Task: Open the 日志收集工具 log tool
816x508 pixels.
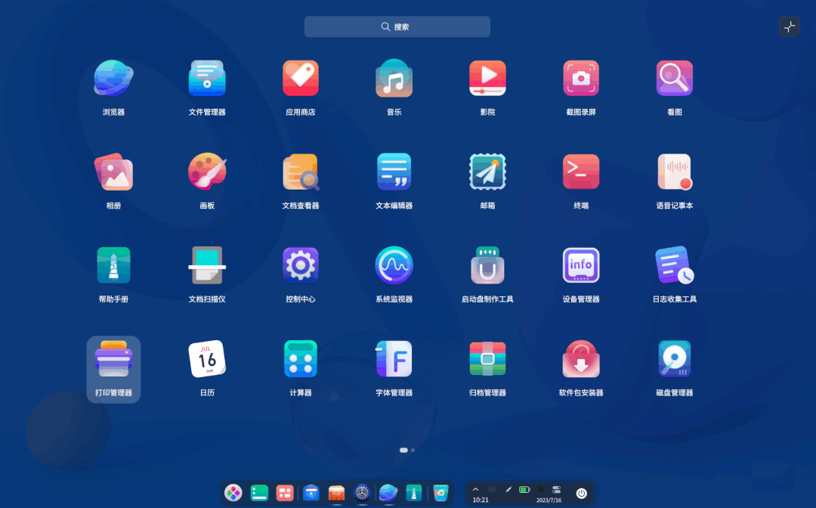Action: (x=675, y=265)
